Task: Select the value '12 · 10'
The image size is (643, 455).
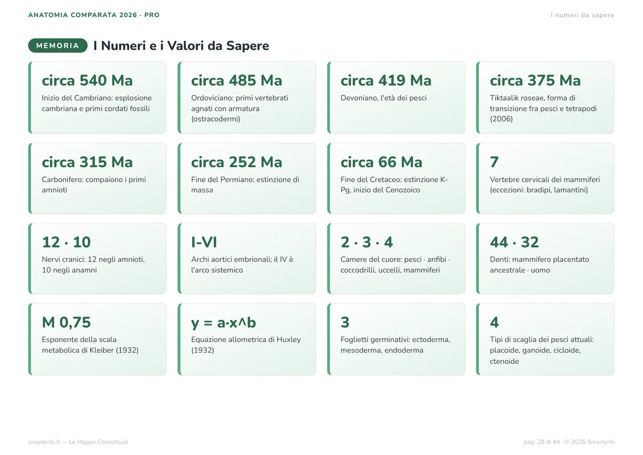Action: coord(66,242)
